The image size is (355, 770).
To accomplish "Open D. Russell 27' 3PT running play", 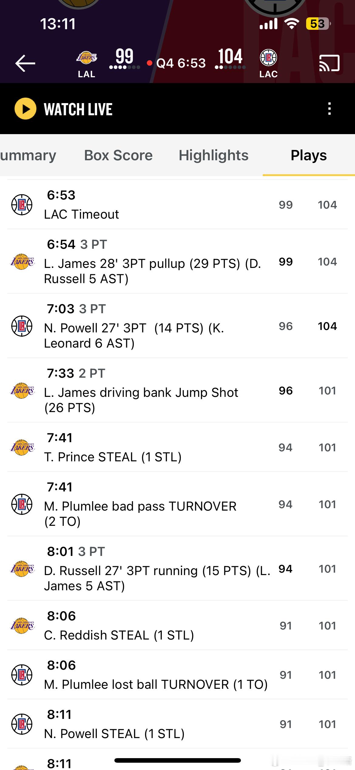I will [177, 569].
